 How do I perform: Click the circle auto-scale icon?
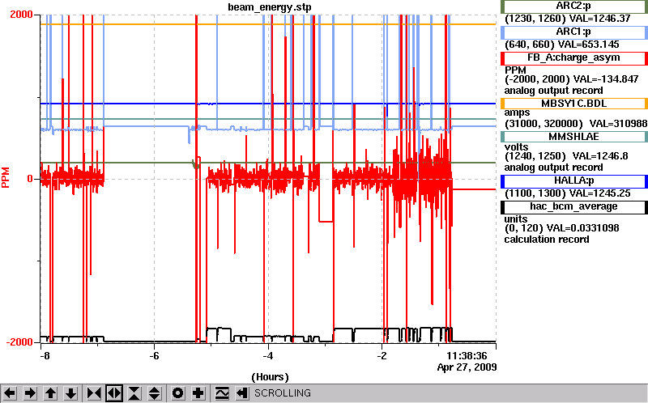[x=178, y=393]
